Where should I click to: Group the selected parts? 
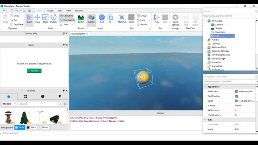pyautogui.click(x=141, y=16)
